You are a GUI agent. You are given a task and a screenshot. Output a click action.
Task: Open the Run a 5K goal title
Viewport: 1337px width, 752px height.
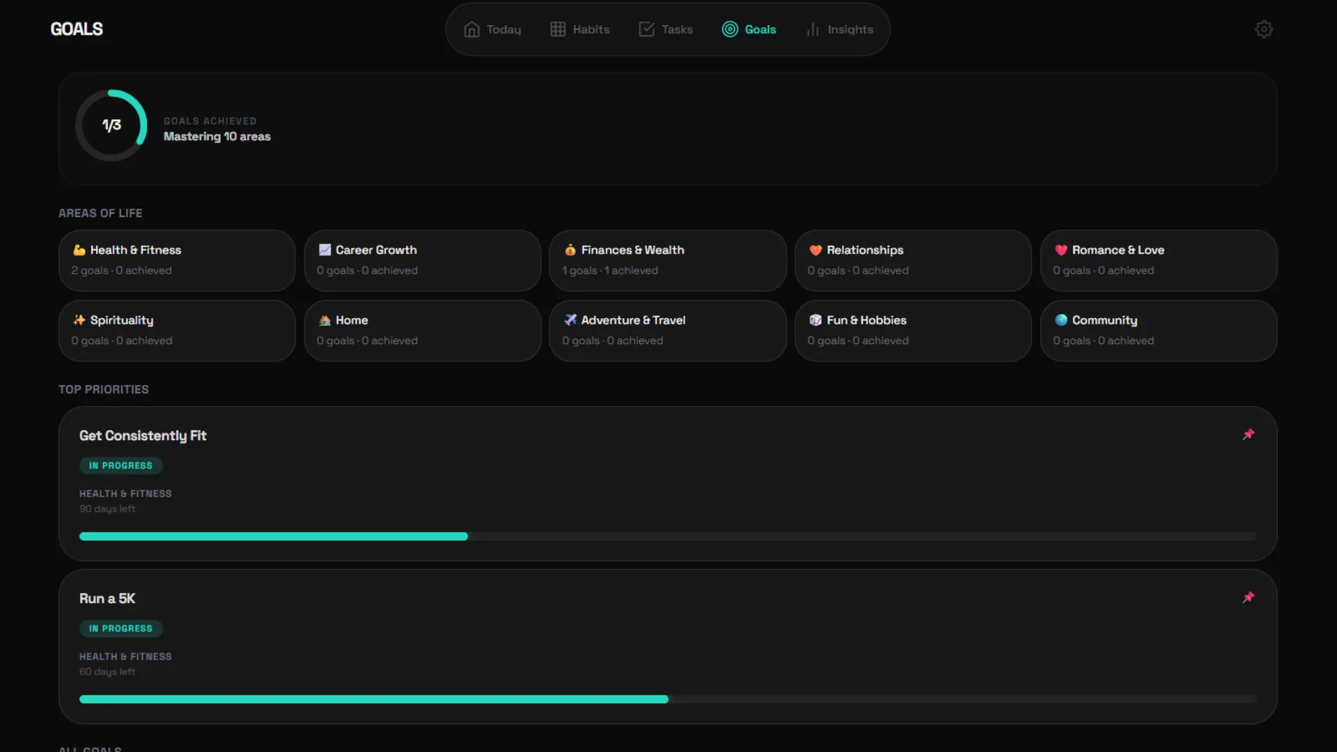pyautogui.click(x=107, y=599)
